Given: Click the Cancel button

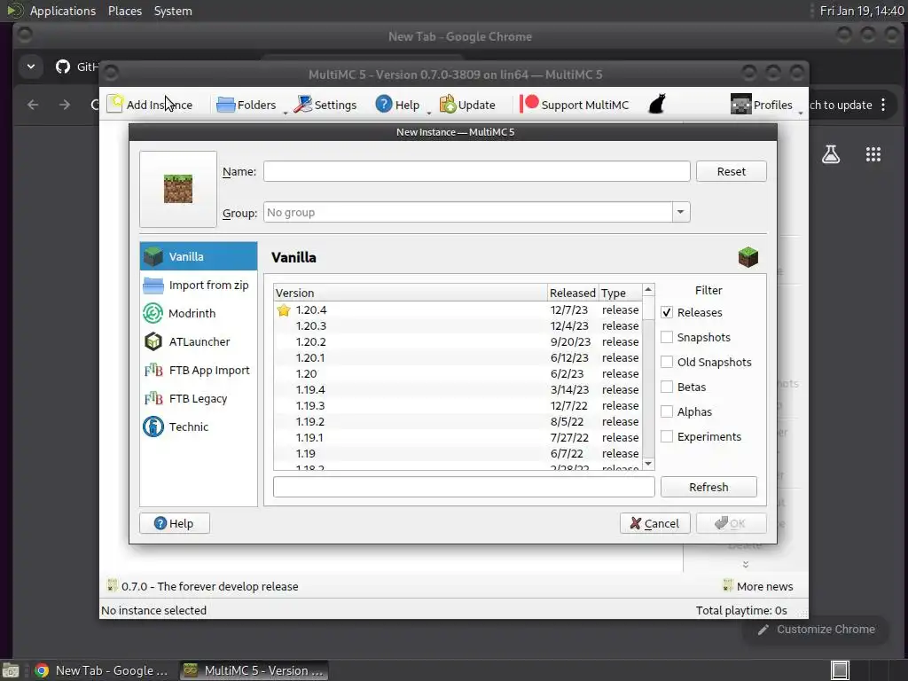Looking at the screenshot, I should click(x=654, y=523).
